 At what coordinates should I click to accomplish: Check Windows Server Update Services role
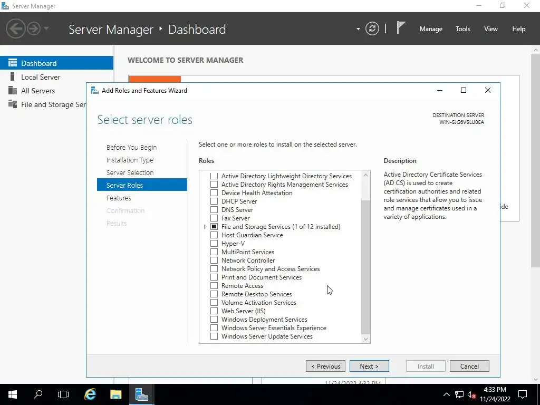tap(214, 336)
